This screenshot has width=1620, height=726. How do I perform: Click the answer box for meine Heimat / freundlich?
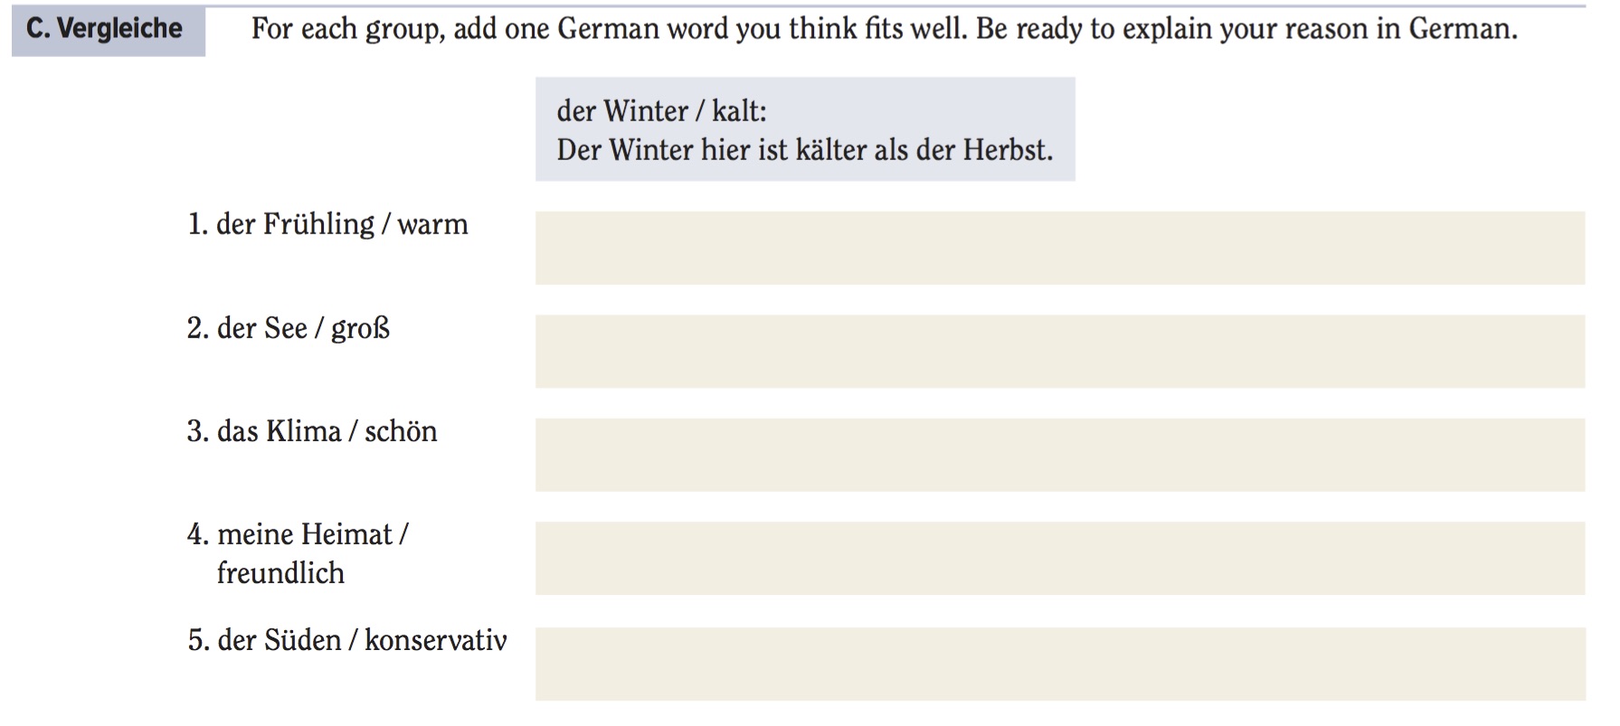click(1059, 558)
